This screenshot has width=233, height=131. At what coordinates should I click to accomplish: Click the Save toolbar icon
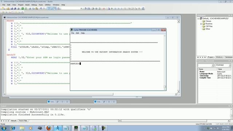coord(12,9)
